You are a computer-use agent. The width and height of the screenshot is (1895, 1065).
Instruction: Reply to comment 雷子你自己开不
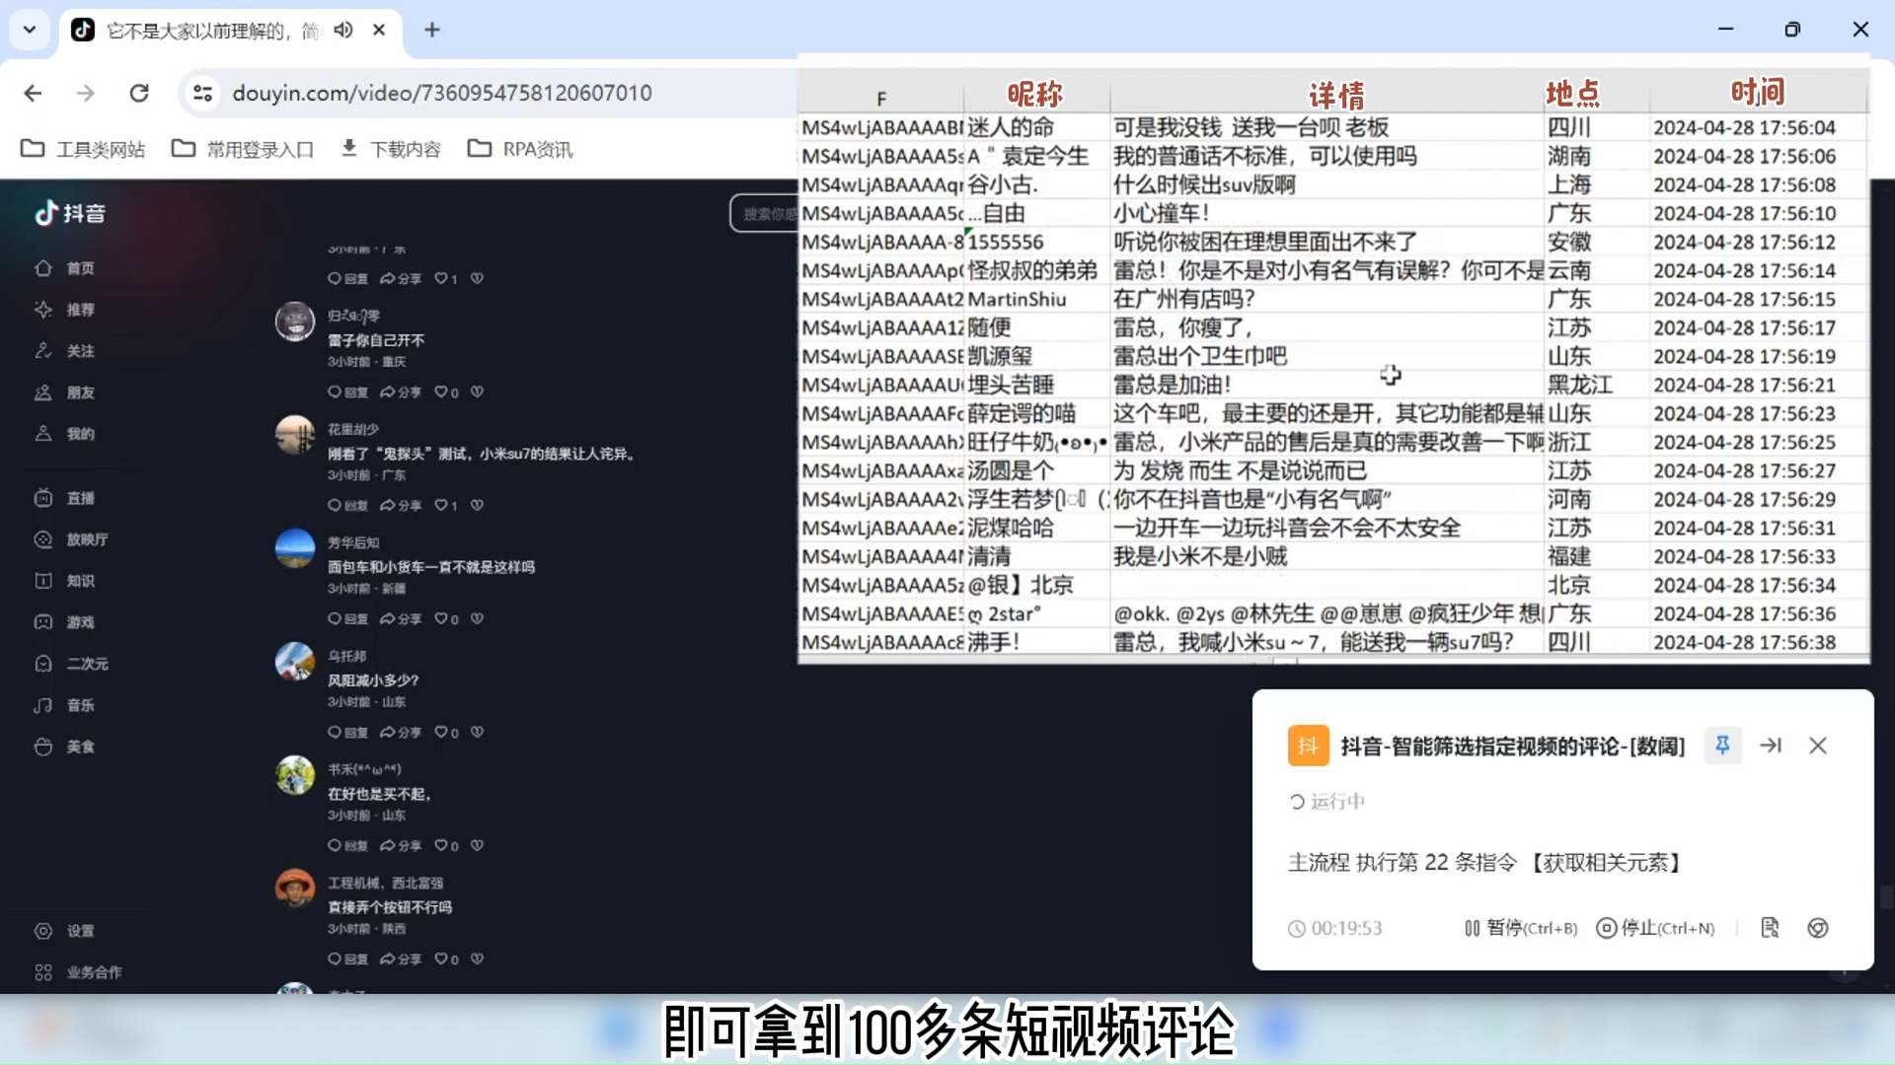(x=347, y=392)
